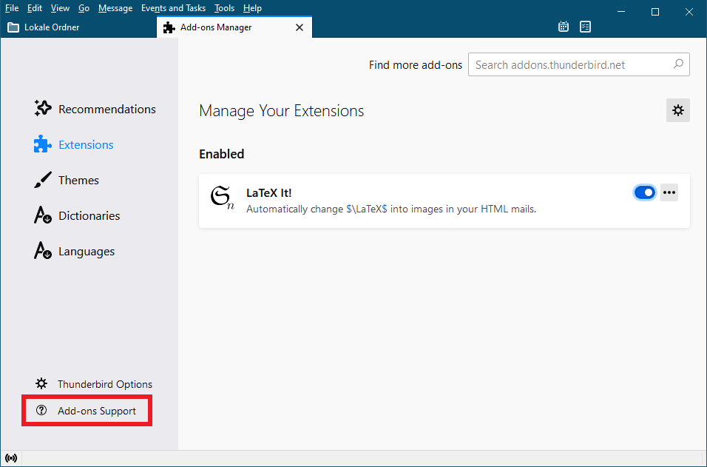This screenshot has width=707, height=467.
Task: Click the online status icon in status bar
Action: [x=11, y=458]
